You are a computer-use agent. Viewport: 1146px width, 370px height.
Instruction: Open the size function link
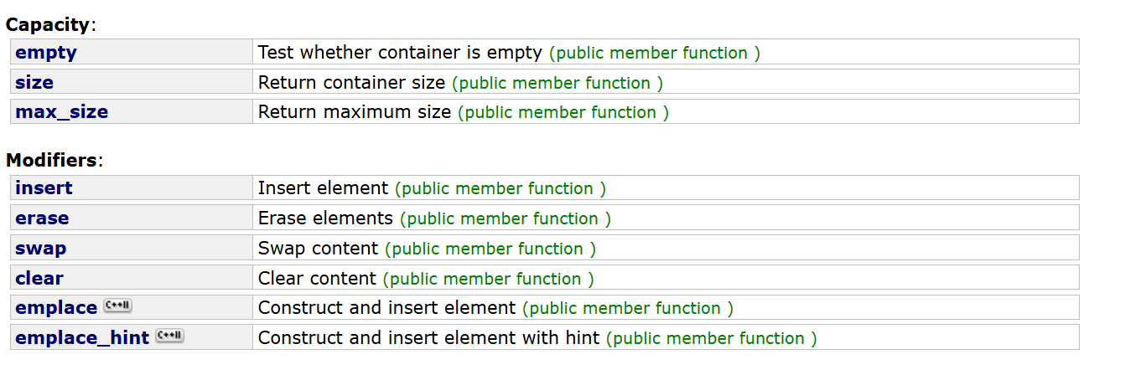(x=34, y=83)
